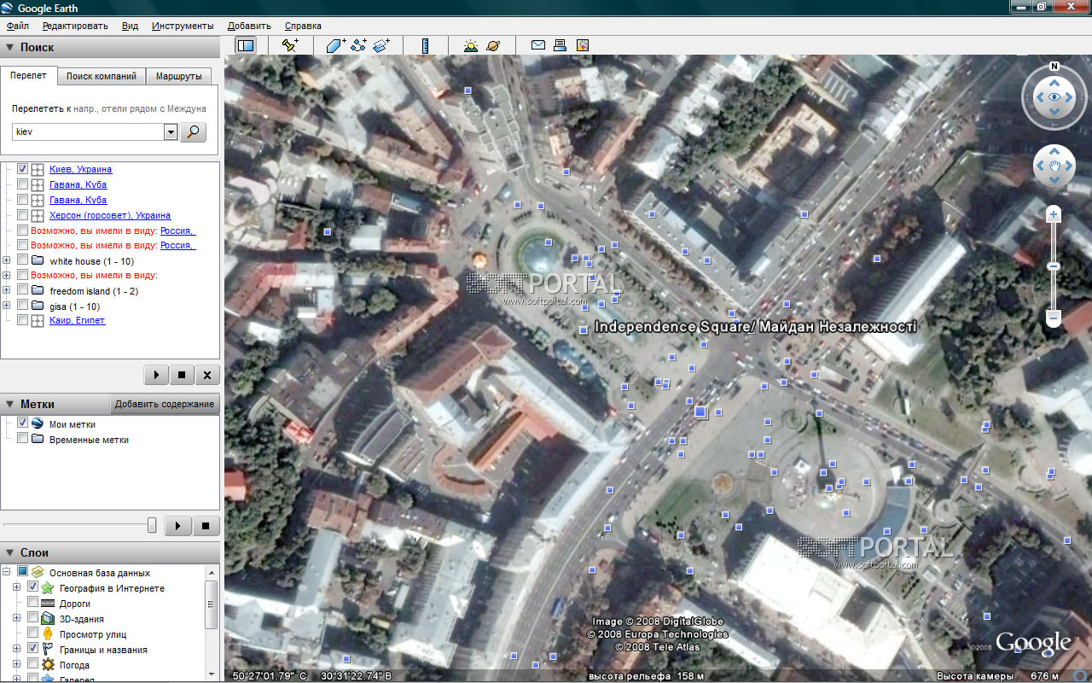
Task: Check the Временные метки checkbox
Action: tap(23, 439)
